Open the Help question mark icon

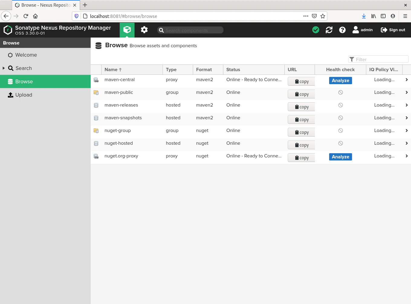342,30
